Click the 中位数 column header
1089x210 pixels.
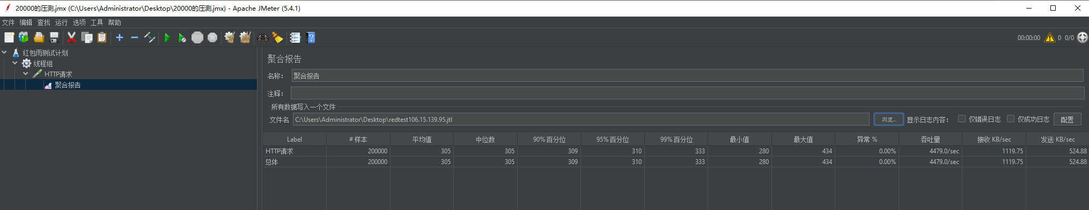click(485, 139)
